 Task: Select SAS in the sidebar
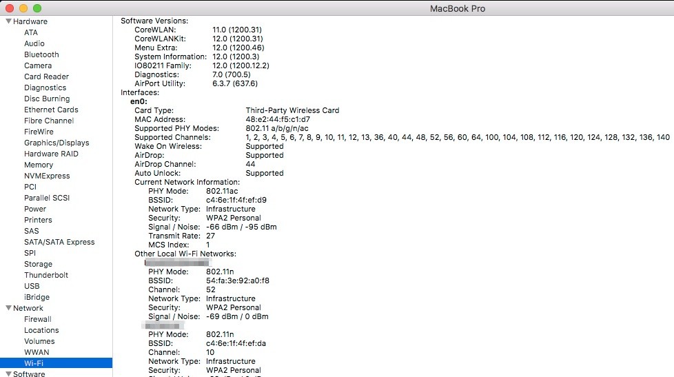[x=32, y=231]
